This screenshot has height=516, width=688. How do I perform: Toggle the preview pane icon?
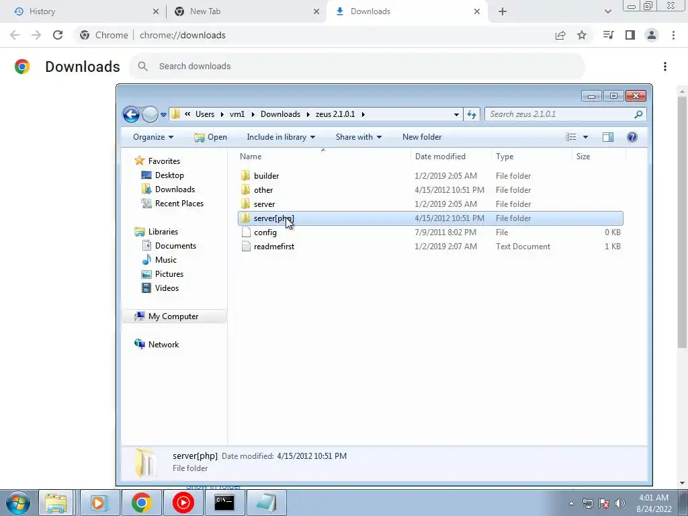pos(607,137)
